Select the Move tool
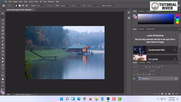Image resolution: width=181 pixels, height=102 pixels. pos(3,13)
